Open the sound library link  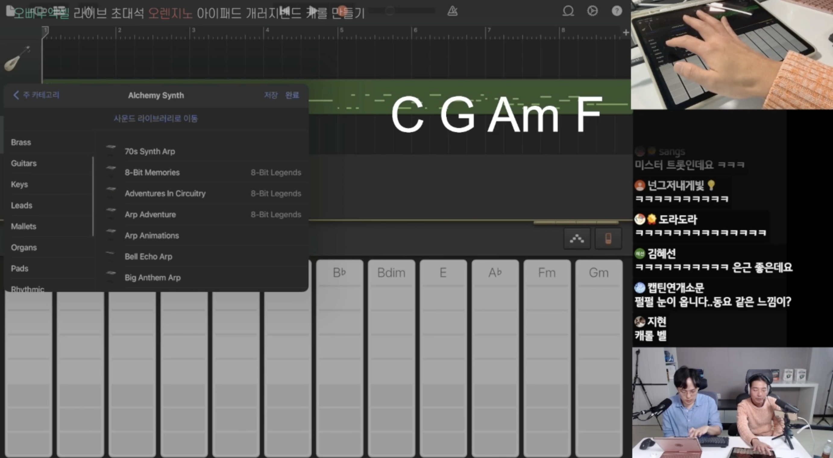pos(156,119)
